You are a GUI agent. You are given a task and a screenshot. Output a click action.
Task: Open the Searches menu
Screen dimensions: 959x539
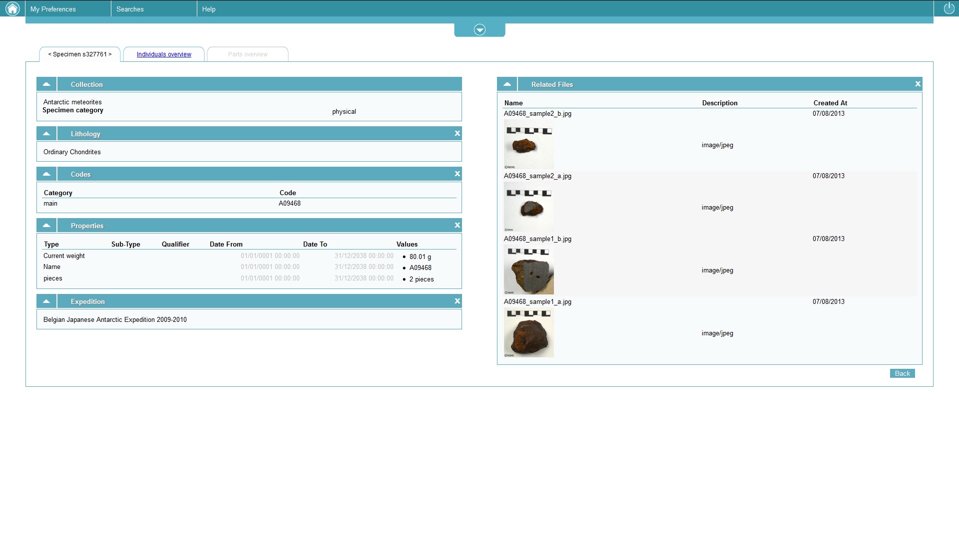[x=130, y=9]
